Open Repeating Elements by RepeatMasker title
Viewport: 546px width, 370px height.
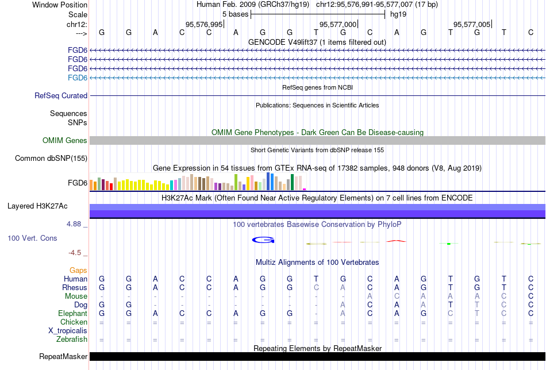pyautogui.click(x=317, y=348)
